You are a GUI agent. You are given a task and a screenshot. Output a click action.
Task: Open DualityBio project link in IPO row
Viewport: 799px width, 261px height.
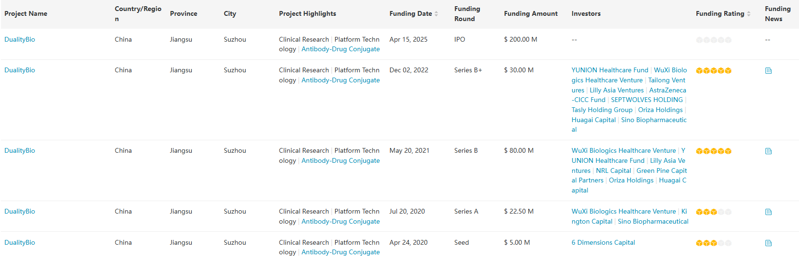[x=20, y=40]
